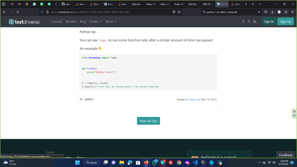
Task: Open the extensions puzzle icon
Action: point(286,12)
